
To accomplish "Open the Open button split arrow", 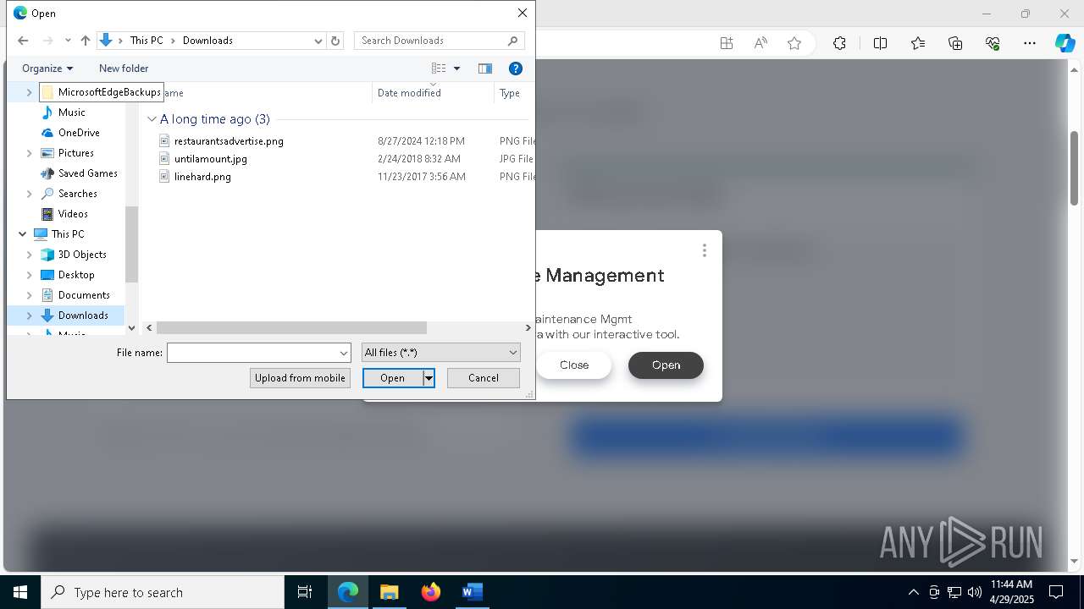I will (429, 378).
